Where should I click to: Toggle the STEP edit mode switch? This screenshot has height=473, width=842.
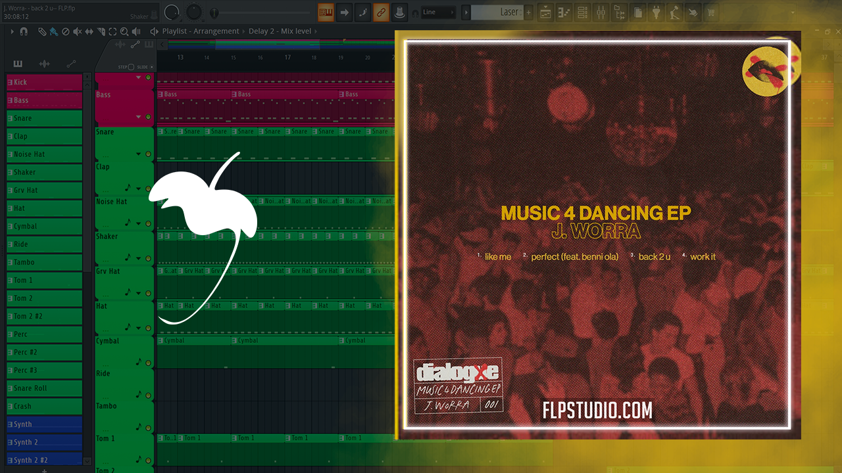click(x=130, y=67)
